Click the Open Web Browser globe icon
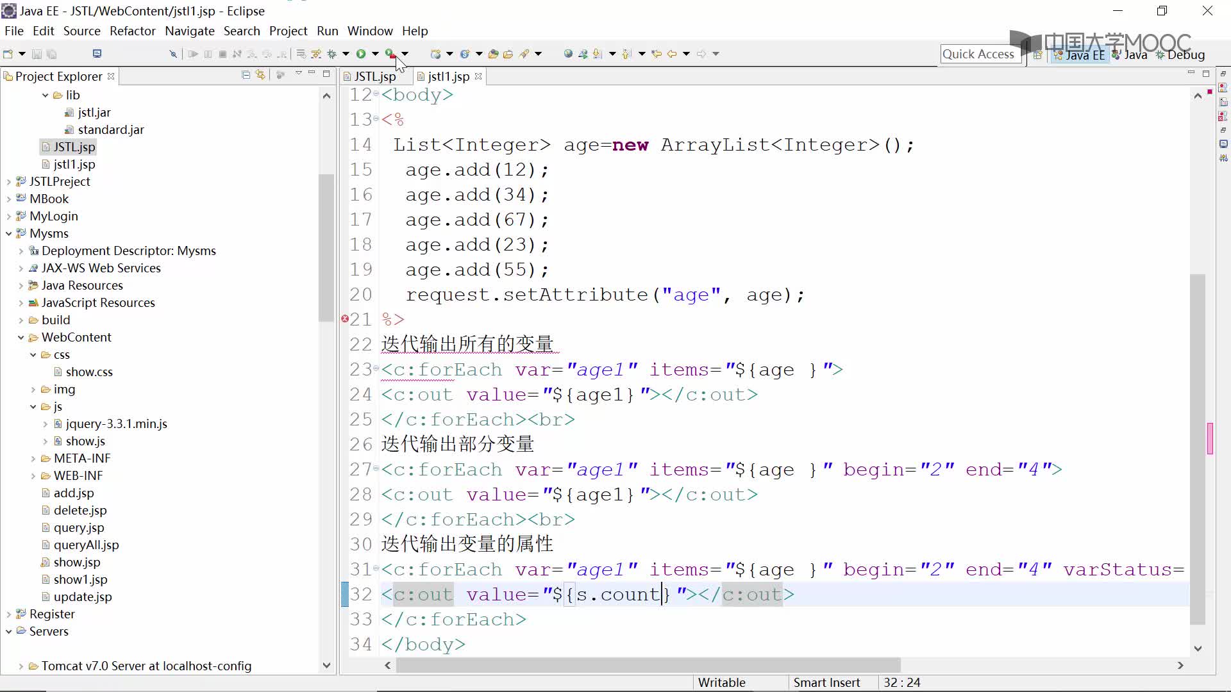 [568, 54]
